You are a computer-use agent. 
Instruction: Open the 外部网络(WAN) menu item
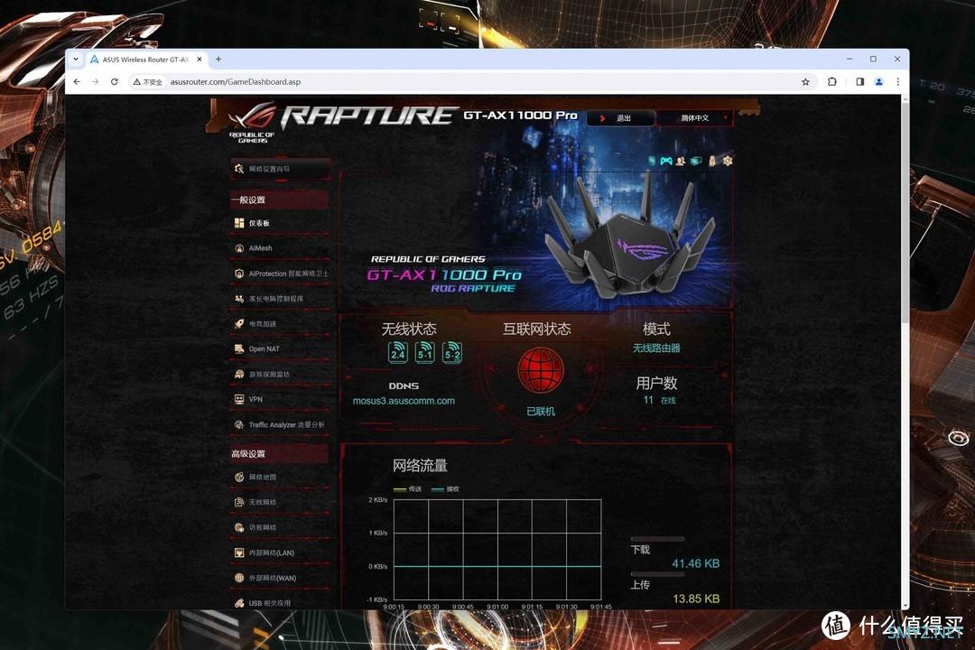point(280,578)
